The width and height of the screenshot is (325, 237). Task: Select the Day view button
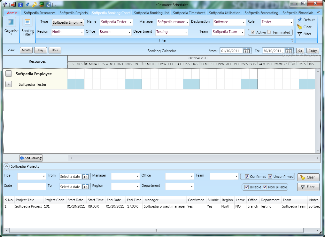click(41, 50)
